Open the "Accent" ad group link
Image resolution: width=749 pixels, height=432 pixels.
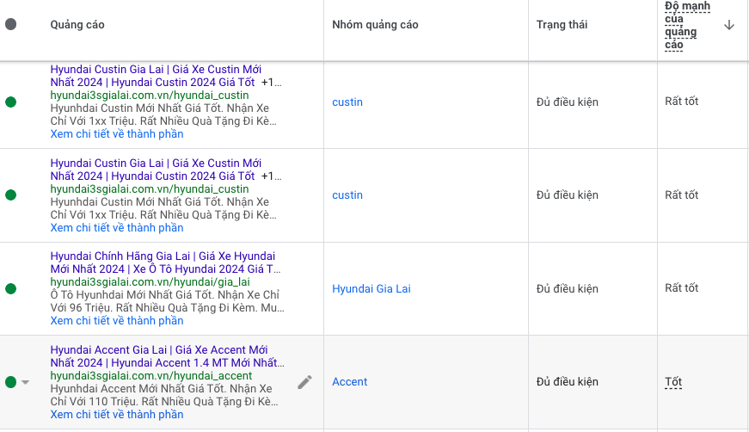pos(349,382)
